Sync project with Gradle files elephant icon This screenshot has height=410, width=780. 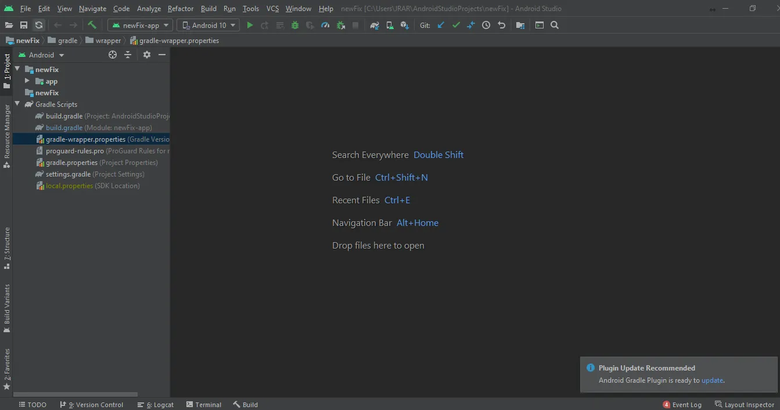pos(375,25)
